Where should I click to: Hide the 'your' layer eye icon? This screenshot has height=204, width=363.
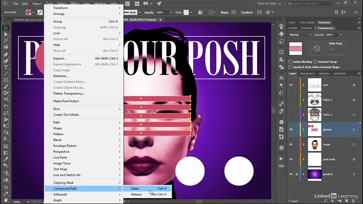tap(291, 85)
